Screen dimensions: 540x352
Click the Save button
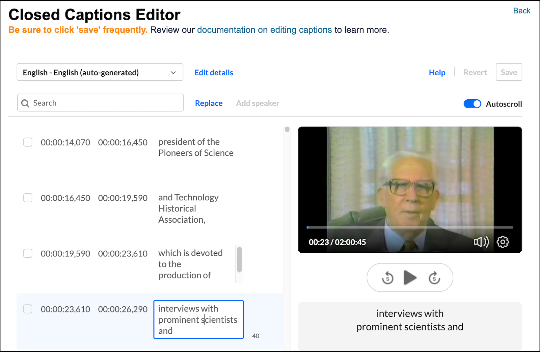[x=509, y=72]
